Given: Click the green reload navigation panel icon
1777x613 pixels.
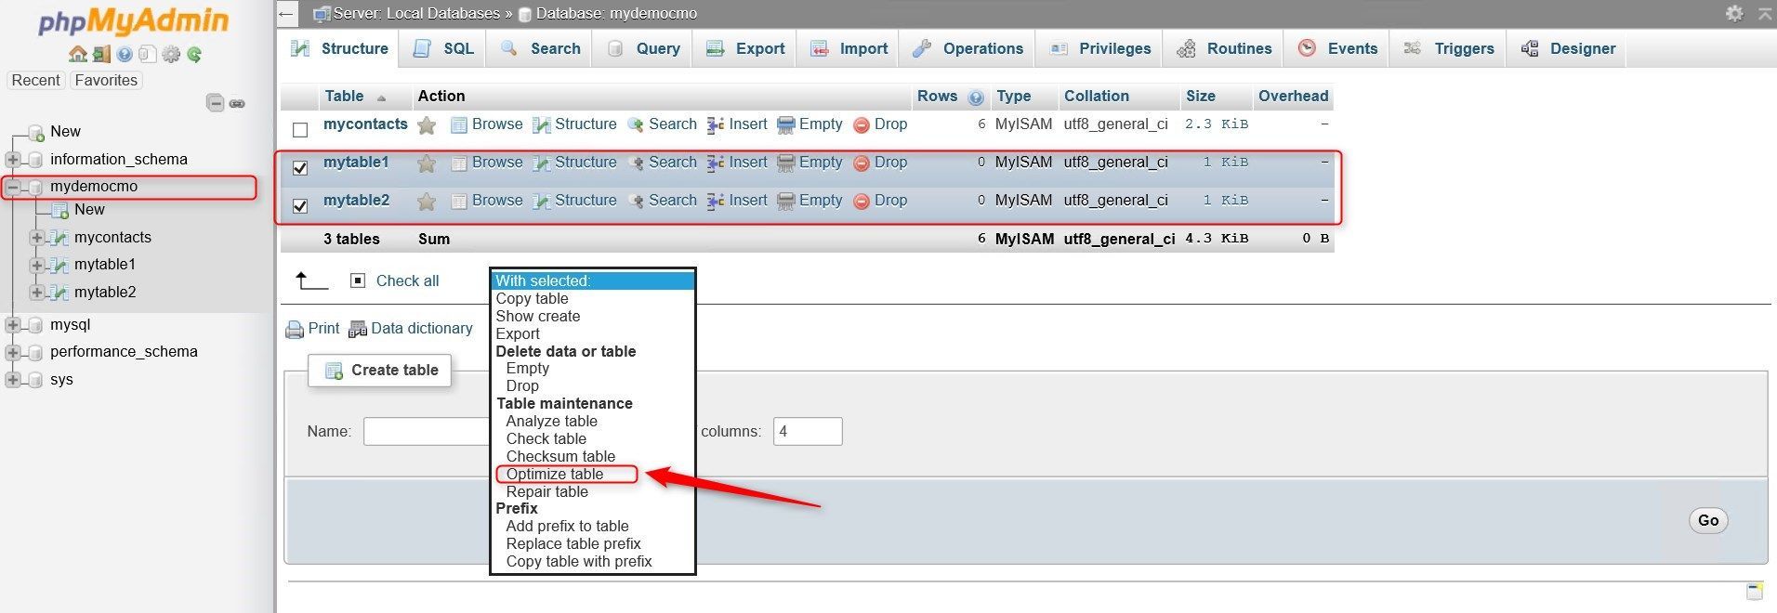Looking at the screenshot, I should click(194, 54).
